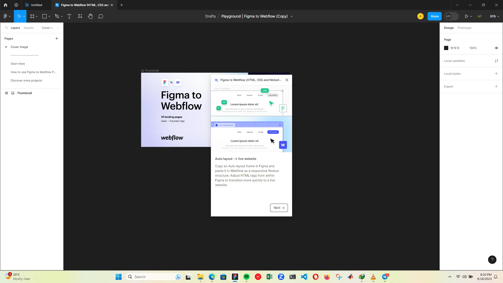The image size is (503, 283).
Task: Toggle Dev Mode switch
Action: click(x=451, y=16)
